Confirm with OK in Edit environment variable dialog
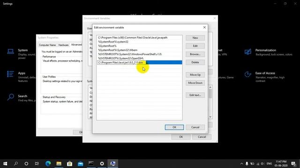The width and height of the screenshot is (300, 168). [x=174, y=127]
